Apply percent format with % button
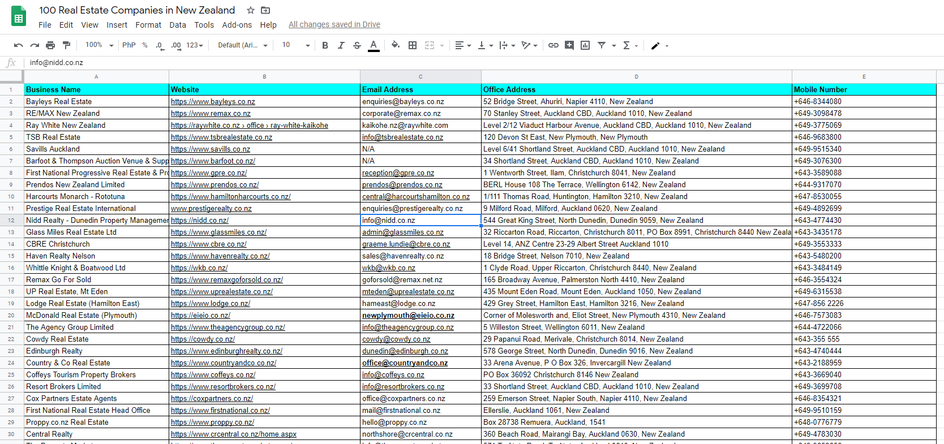Screen dimensions: 944x444 pos(145,45)
